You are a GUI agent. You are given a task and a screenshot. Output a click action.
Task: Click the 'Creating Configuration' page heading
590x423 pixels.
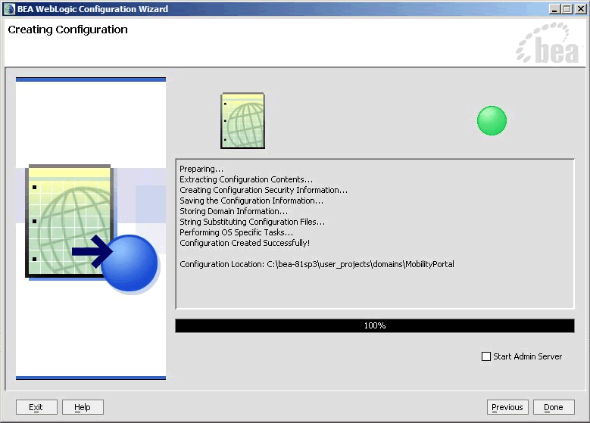(67, 30)
